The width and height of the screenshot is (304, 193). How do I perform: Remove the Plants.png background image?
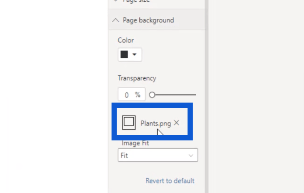pos(177,123)
